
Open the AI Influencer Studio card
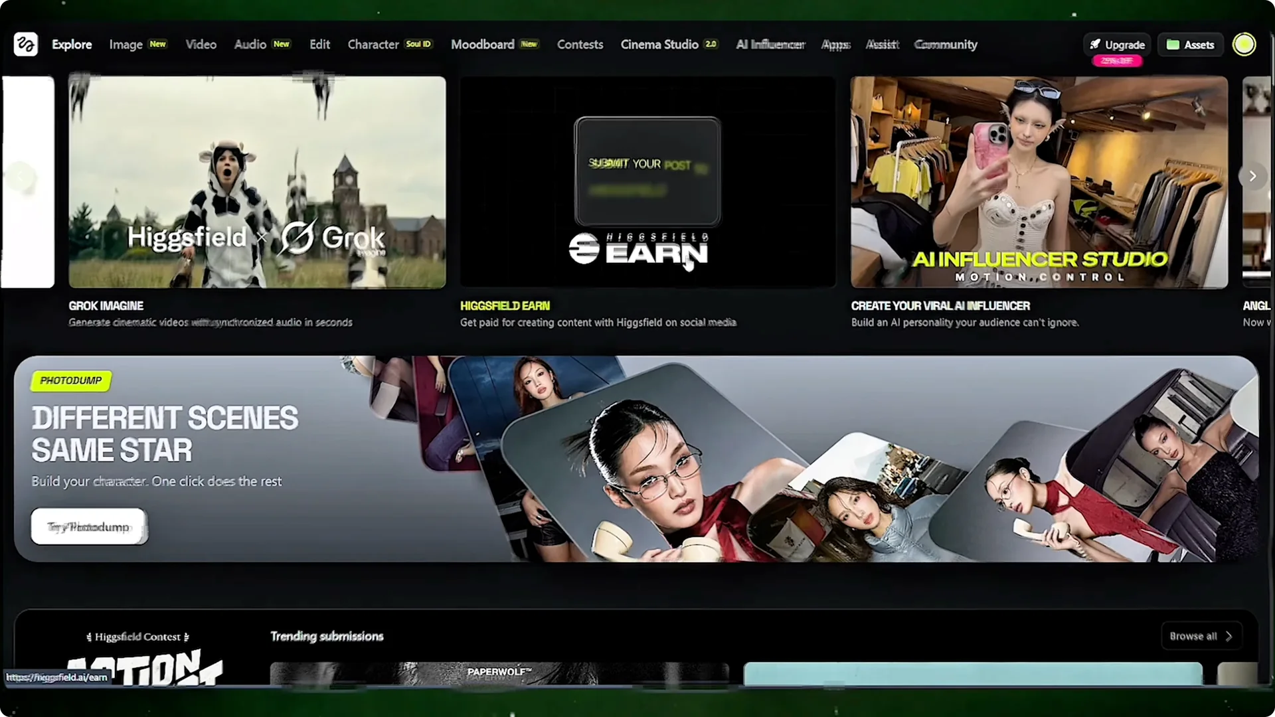point(1039,183)
